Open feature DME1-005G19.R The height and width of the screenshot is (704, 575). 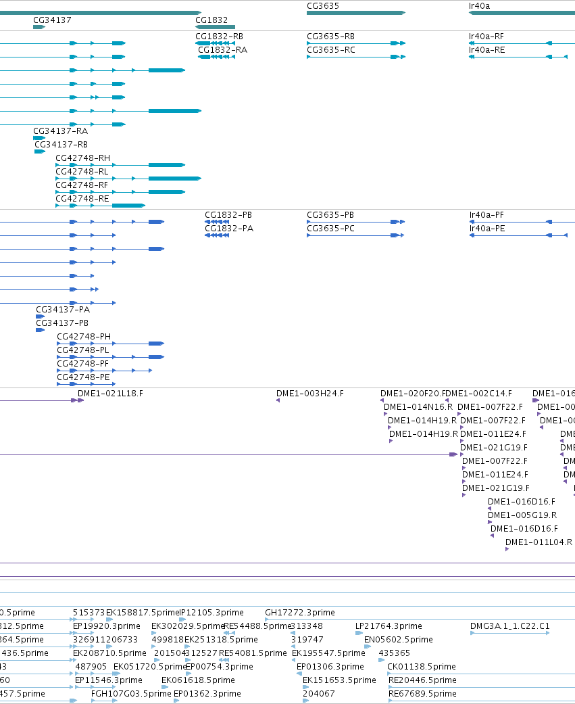(x=522, y=515)
